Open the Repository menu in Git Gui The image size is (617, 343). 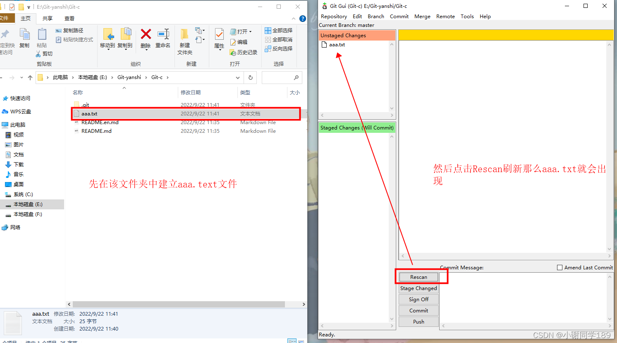pyautogui.click(x=334, y=17)
